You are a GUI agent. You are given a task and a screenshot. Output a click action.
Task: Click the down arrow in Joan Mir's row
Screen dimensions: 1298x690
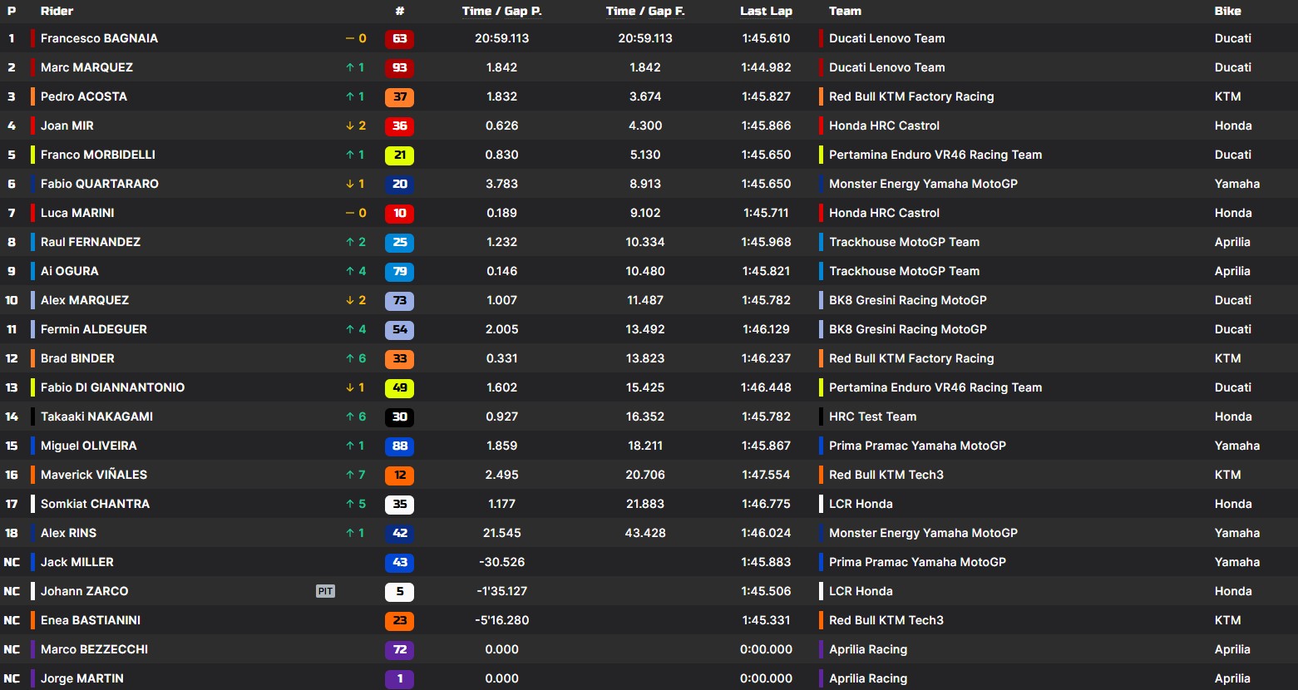click(x=350, y=126)
